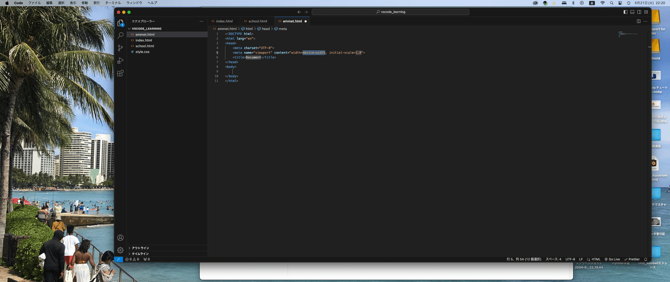
Task: Open the Accounts menu icon
Action: point(120,238)
